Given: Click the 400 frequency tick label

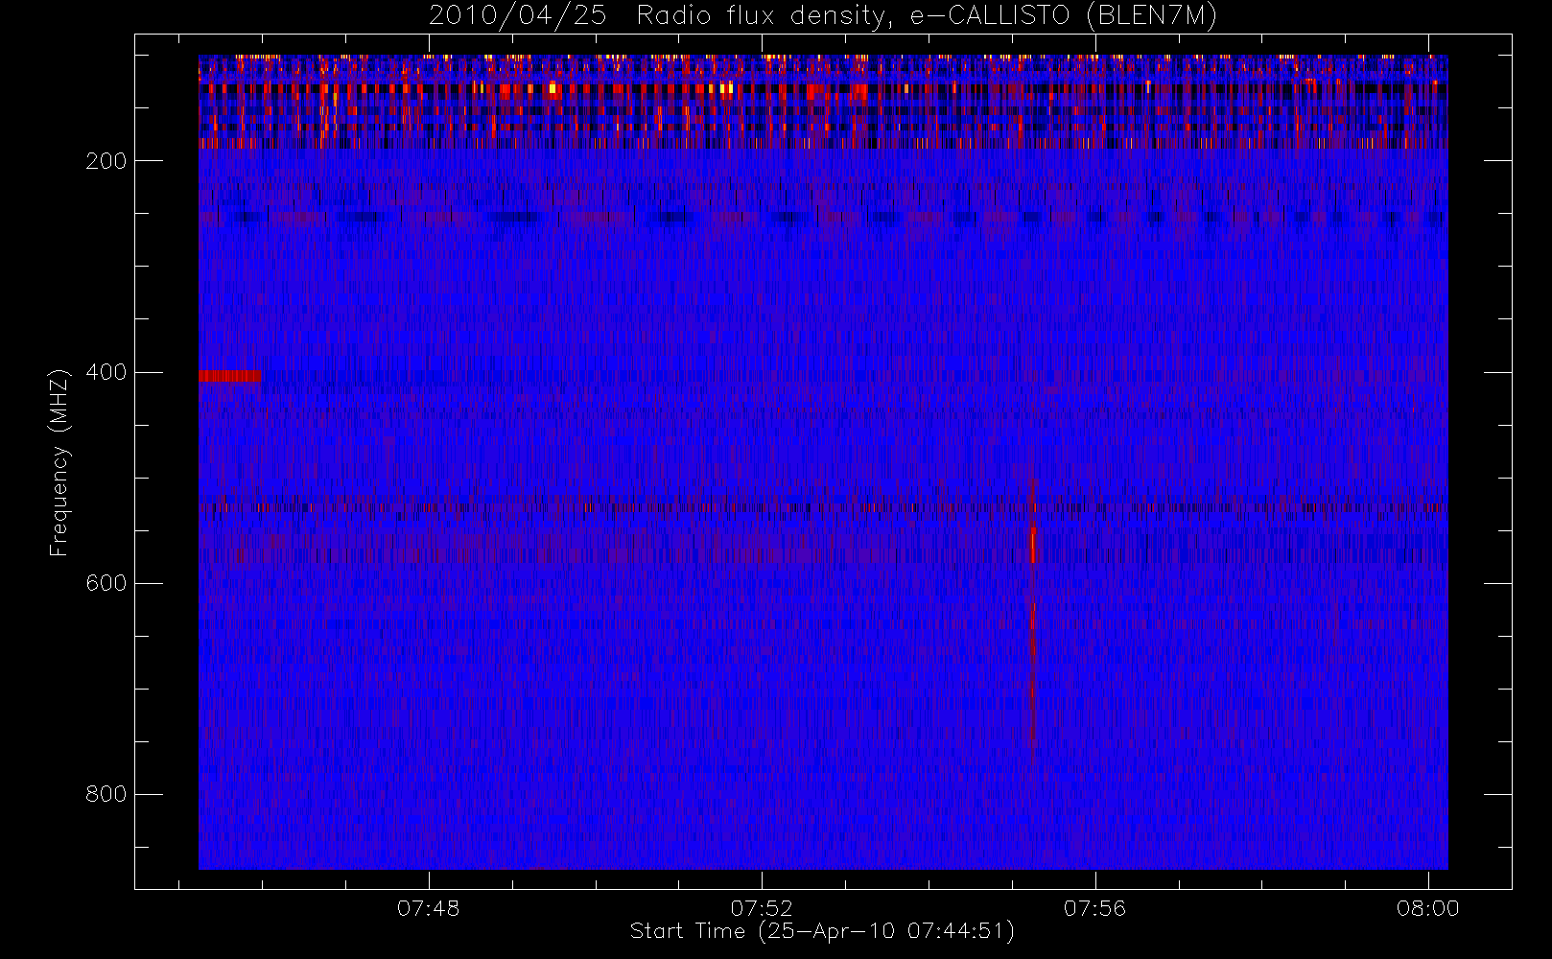Looking at the screenshot, I should click(106, 372).
